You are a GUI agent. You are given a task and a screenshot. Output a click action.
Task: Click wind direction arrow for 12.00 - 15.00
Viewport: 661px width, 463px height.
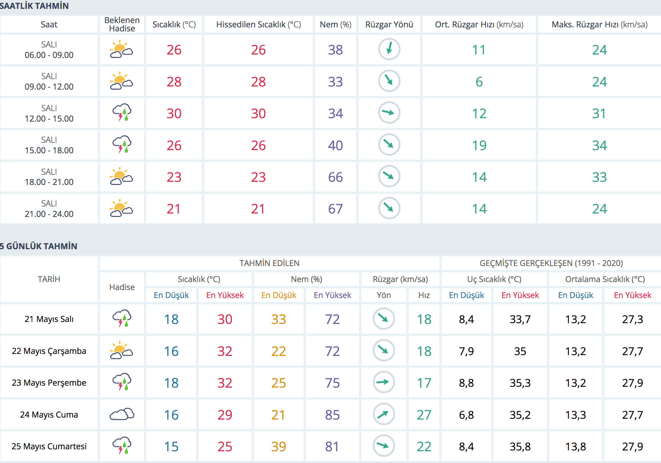[389, 113]
